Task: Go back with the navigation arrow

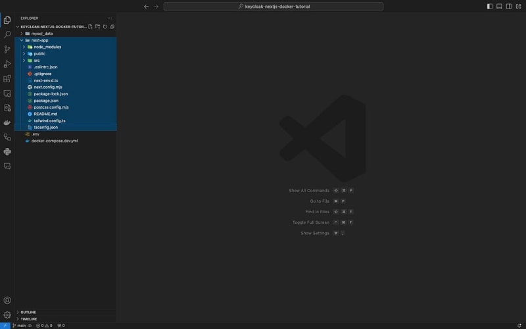Action: [146, 7]
